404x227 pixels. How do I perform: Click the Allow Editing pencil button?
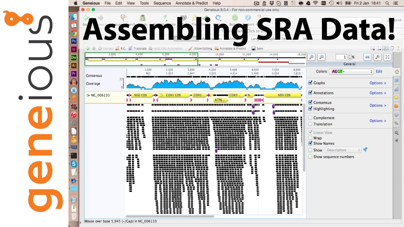point(200,48)
